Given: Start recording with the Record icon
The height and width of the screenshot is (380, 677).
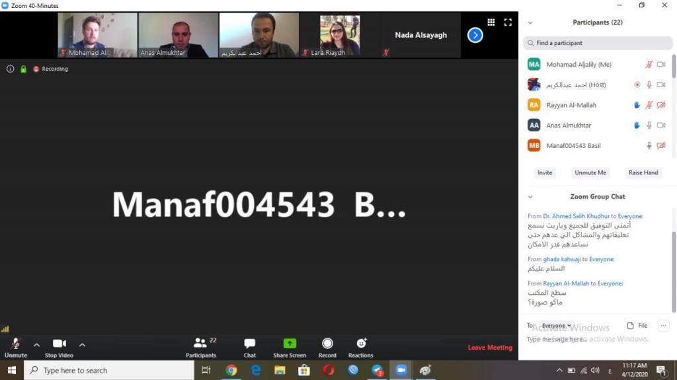Looking at the screenshot, I should click(327, 344).
